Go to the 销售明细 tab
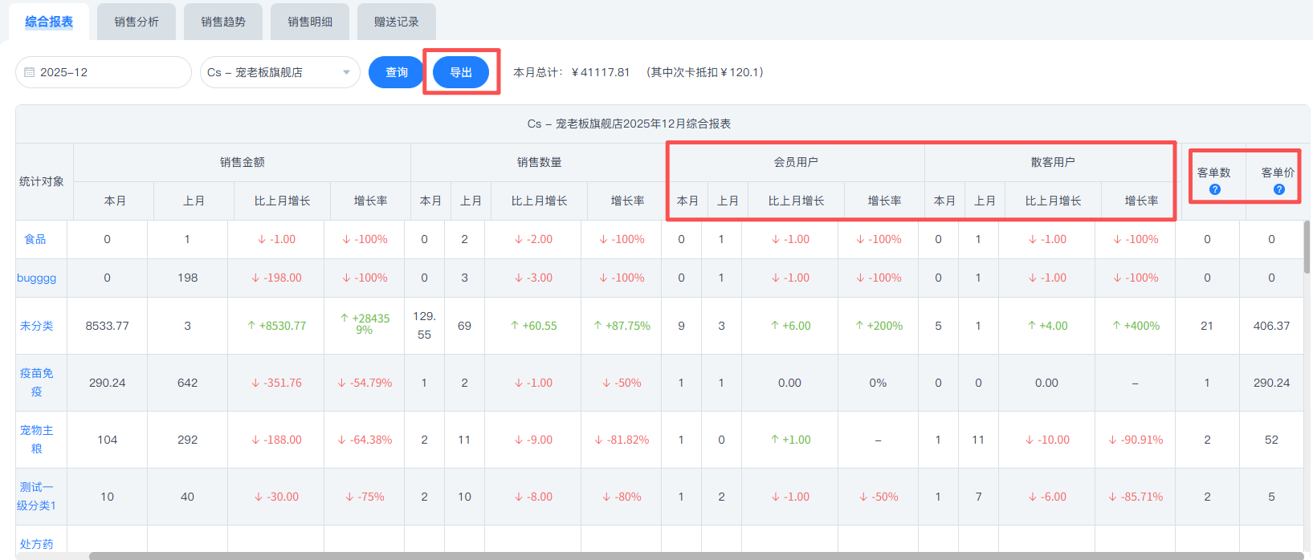The height and width of the screenshot is (560, 1313). tap(310, 22)
